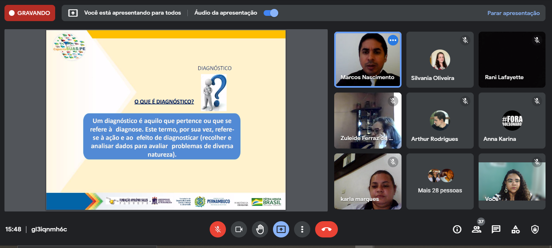This screenshot has width=552, height=248.
Task: Hang up with the red leave-call button
Action: point(326,229)
